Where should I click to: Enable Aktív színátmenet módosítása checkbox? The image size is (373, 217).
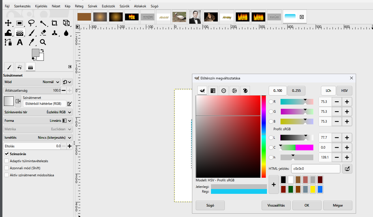[7, 175]
